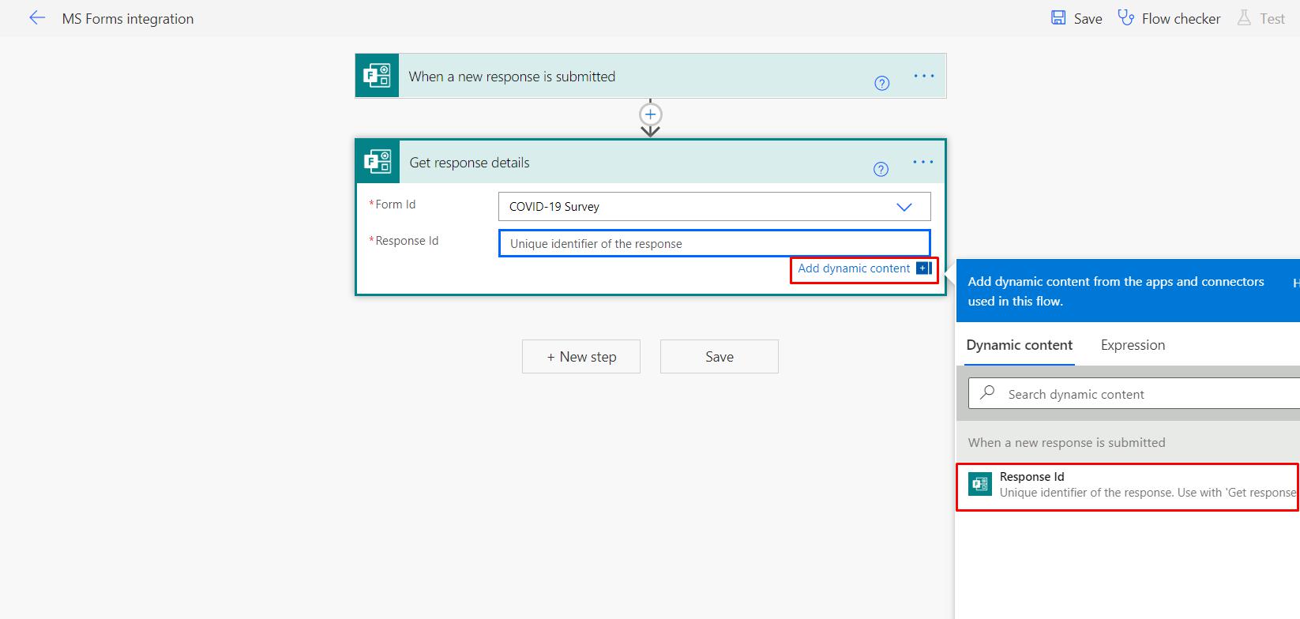Click the Save disk icon in top bar
The image size is (1300, 619).
(1058, 17)
